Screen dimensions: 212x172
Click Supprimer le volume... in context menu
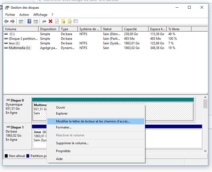point(72,143)
